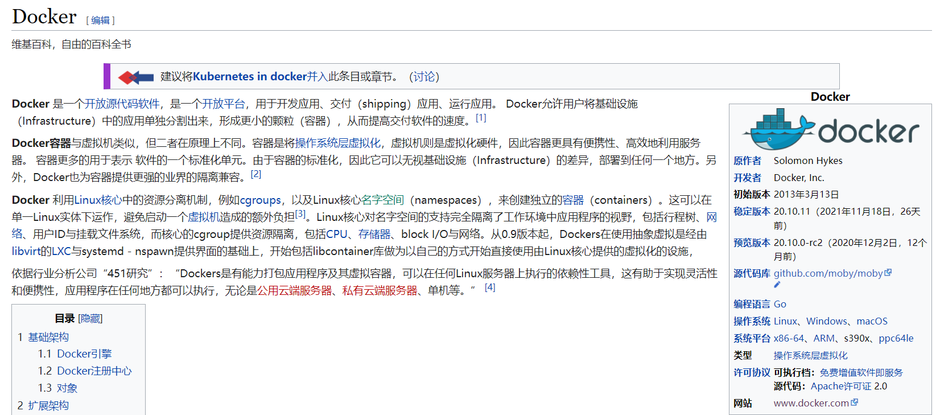Click the red-blue merge arrows icon
This screenshot has height=415, width=936.
pos(135,77)
